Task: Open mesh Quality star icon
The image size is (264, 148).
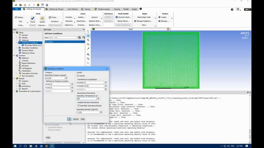Action: [42, 18]
